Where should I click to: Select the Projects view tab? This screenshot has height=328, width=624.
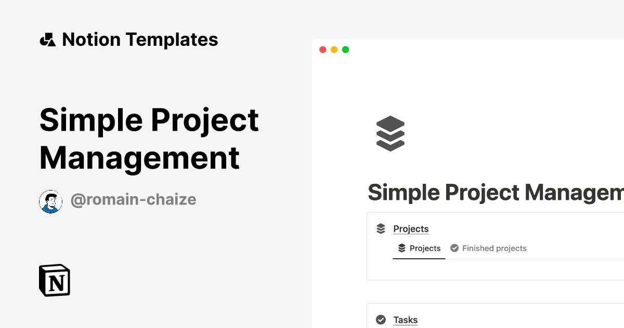point(425,248)
